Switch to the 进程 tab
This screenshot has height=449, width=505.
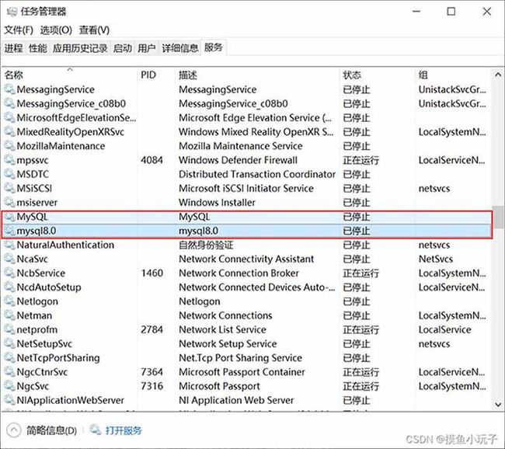point(13,48)
